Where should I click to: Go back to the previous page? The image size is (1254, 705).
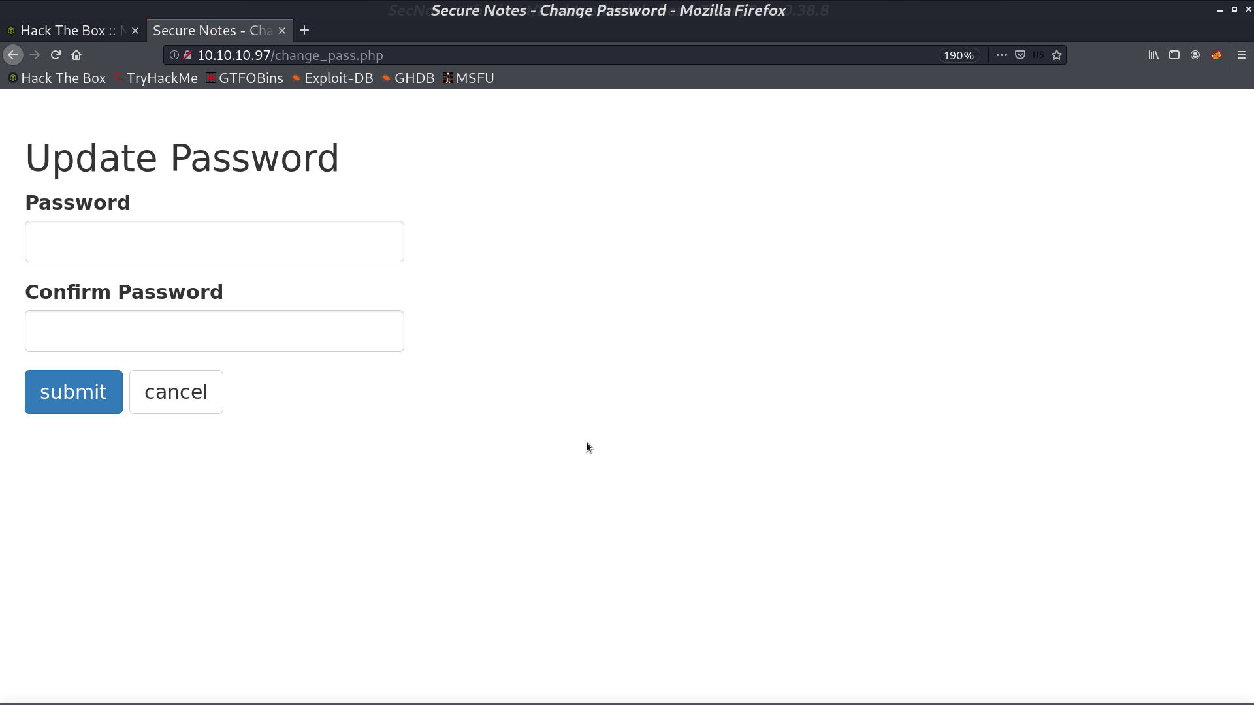13,55
